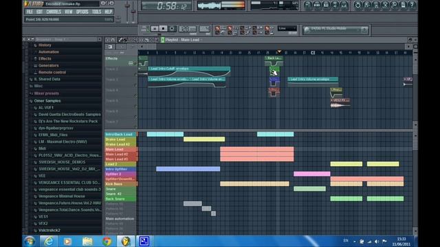The width and height of the screenshot is (440, 247).
Task: Select the Kick Bass pattern
Action: pos(121,184)
